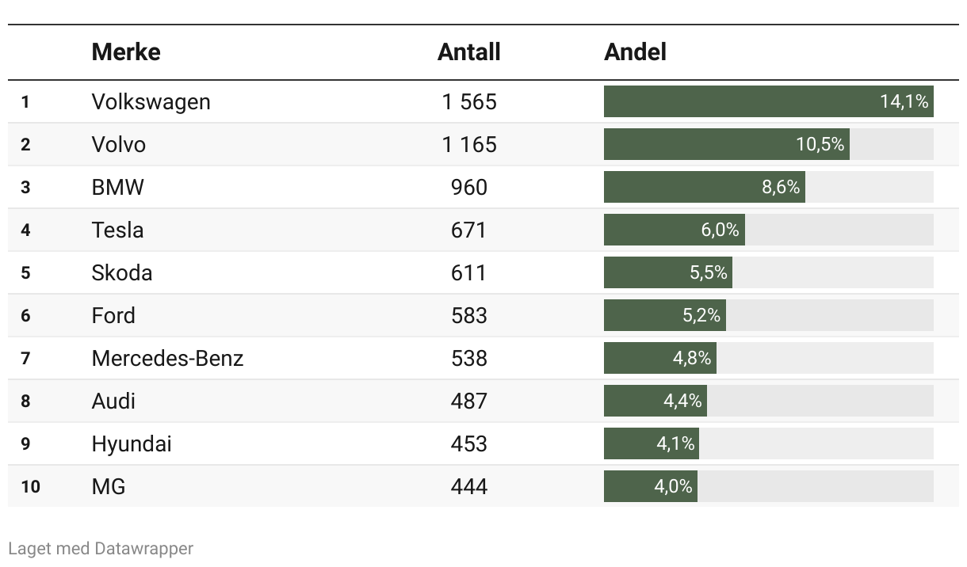Click the rank number 10

[x=30, y=487]
